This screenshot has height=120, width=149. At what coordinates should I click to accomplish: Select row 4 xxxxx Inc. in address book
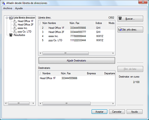pos(77,36)
